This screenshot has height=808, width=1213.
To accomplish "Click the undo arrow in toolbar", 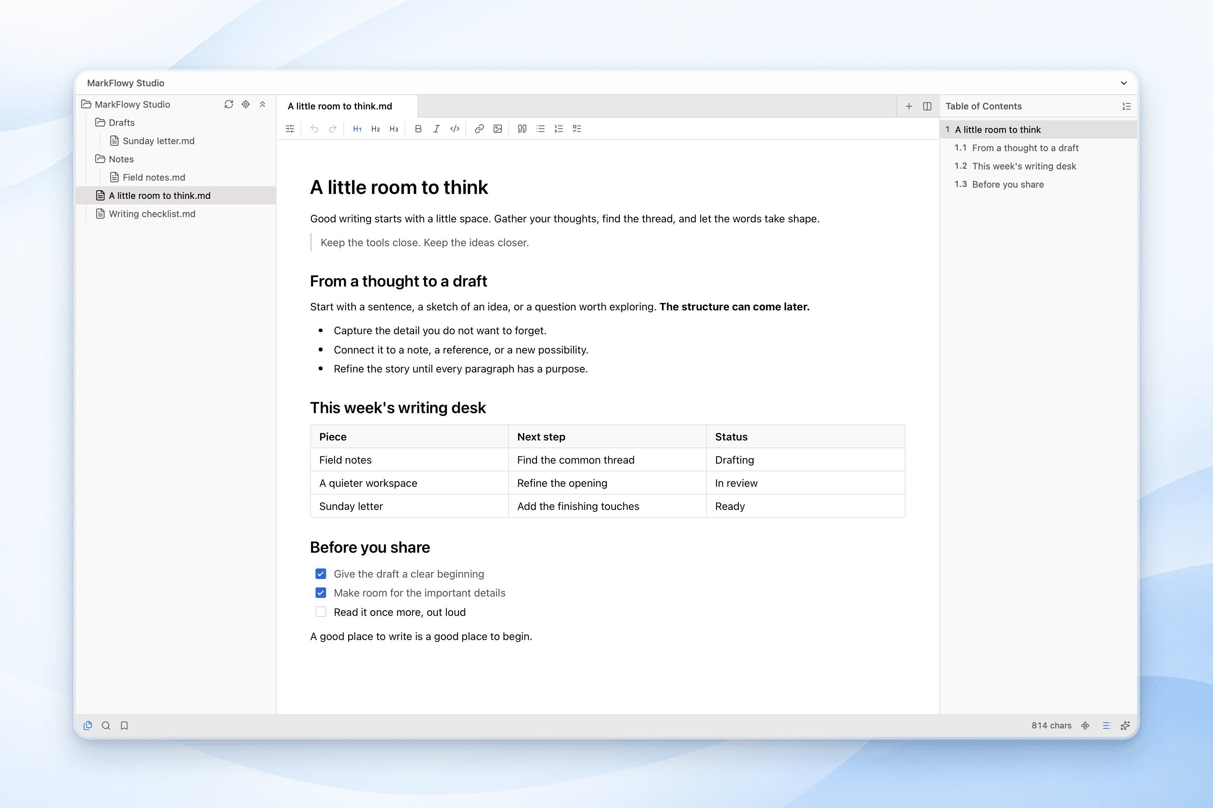I will 314,129.
